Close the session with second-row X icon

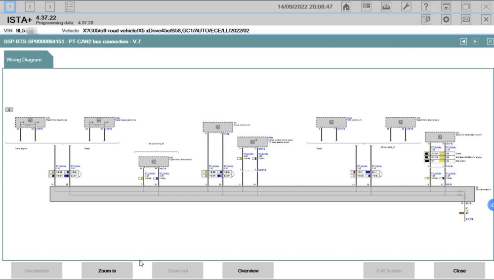tap(486, 20)
